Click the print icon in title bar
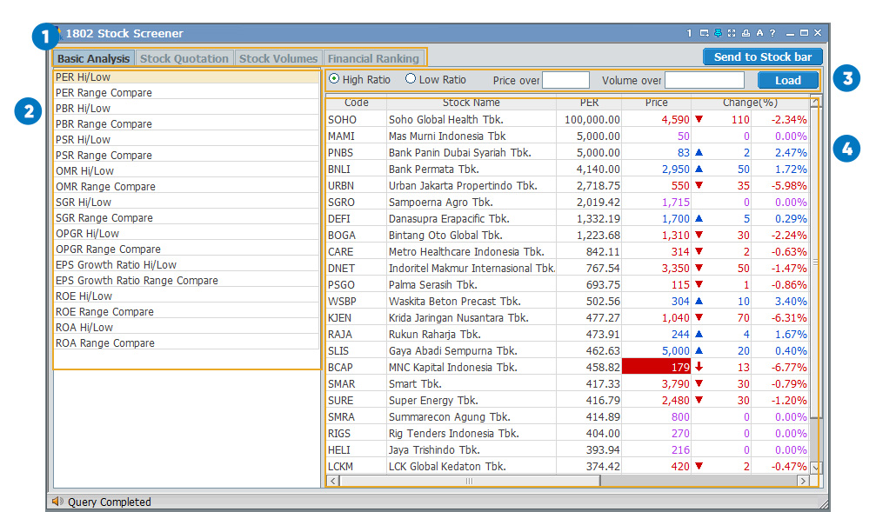Image resolution: width=876 pixels, height=512 pixels. (746, 33)
